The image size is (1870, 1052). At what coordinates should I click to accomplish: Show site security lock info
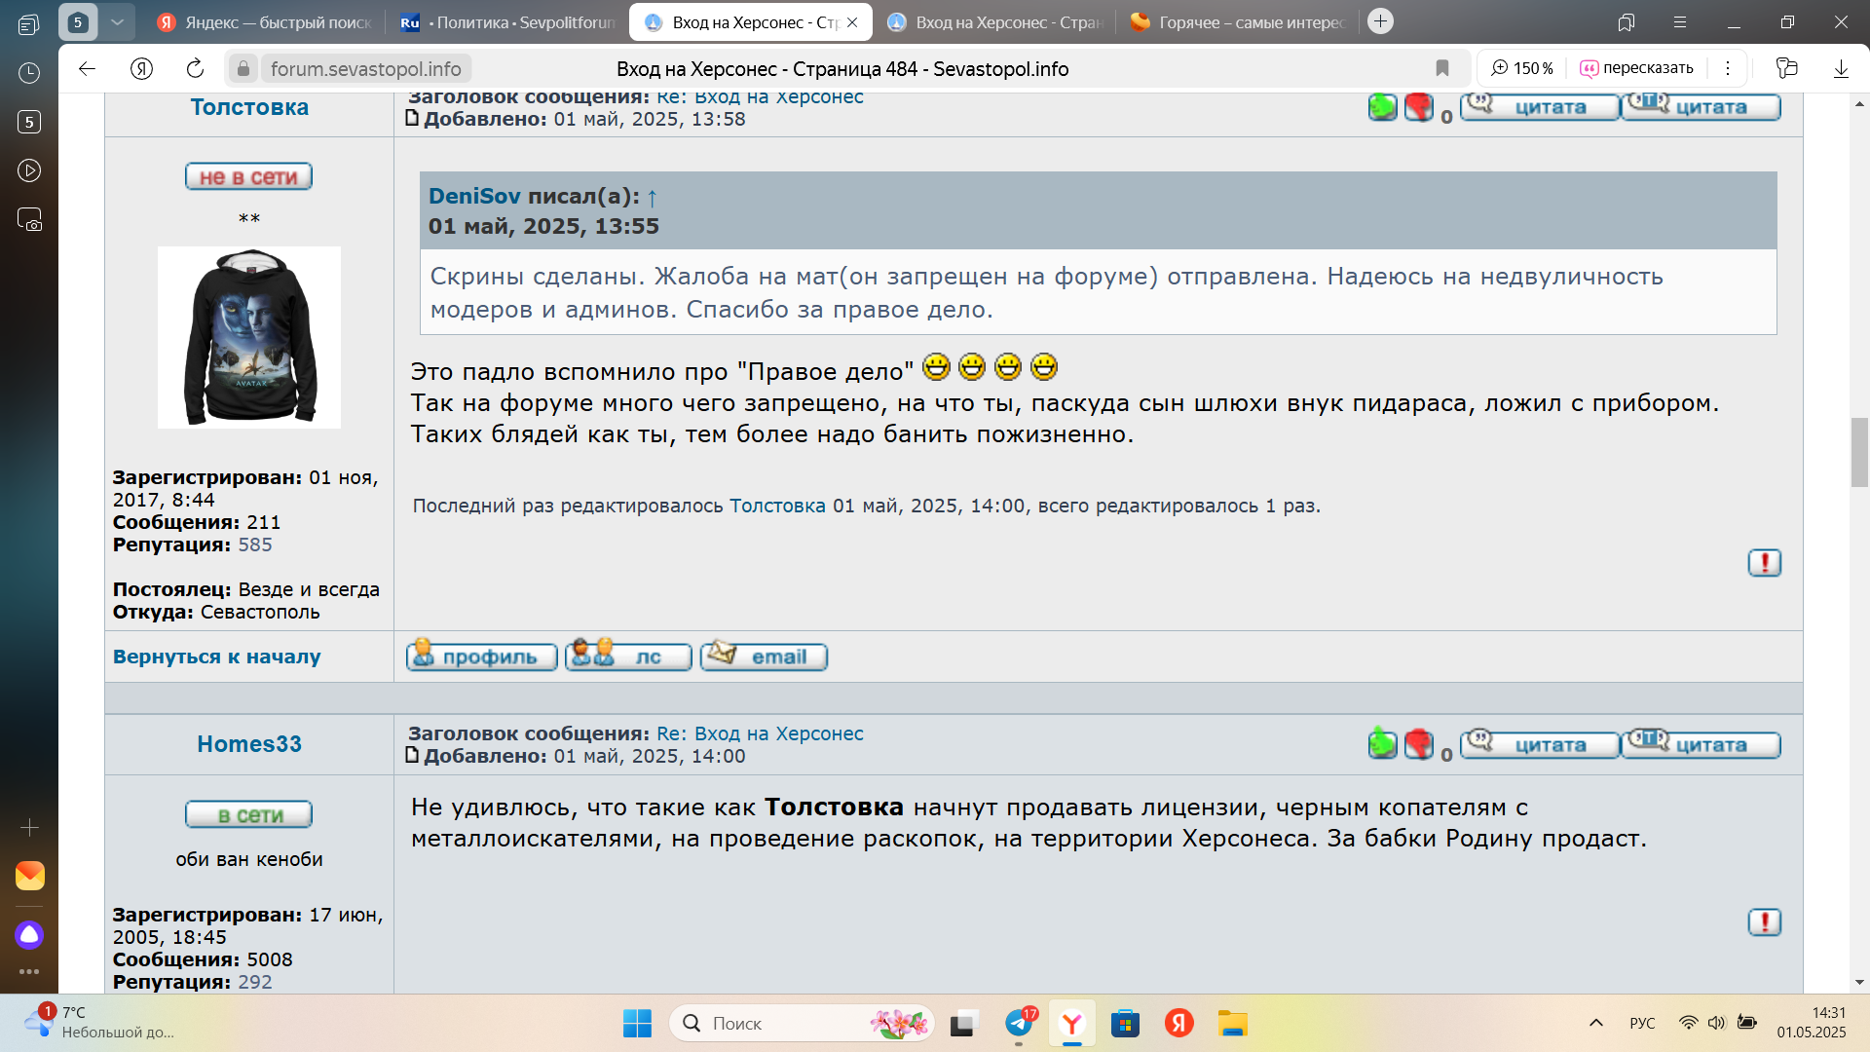click(x=243, y=68)
